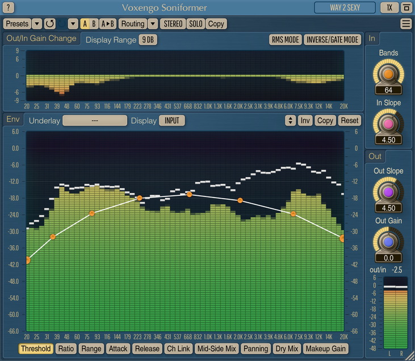
Task: Select the Range envelope tab
Action: pos(91,349)
